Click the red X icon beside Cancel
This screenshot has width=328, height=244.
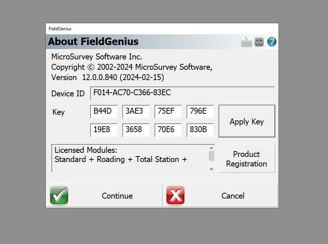175,195
